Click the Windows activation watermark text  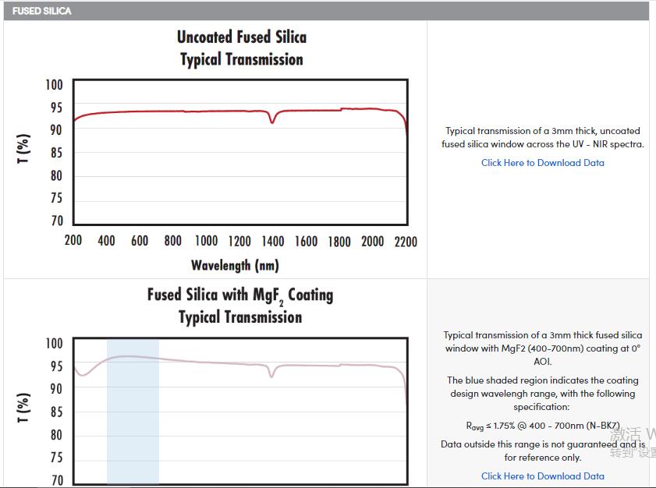(x=633, y=442)
